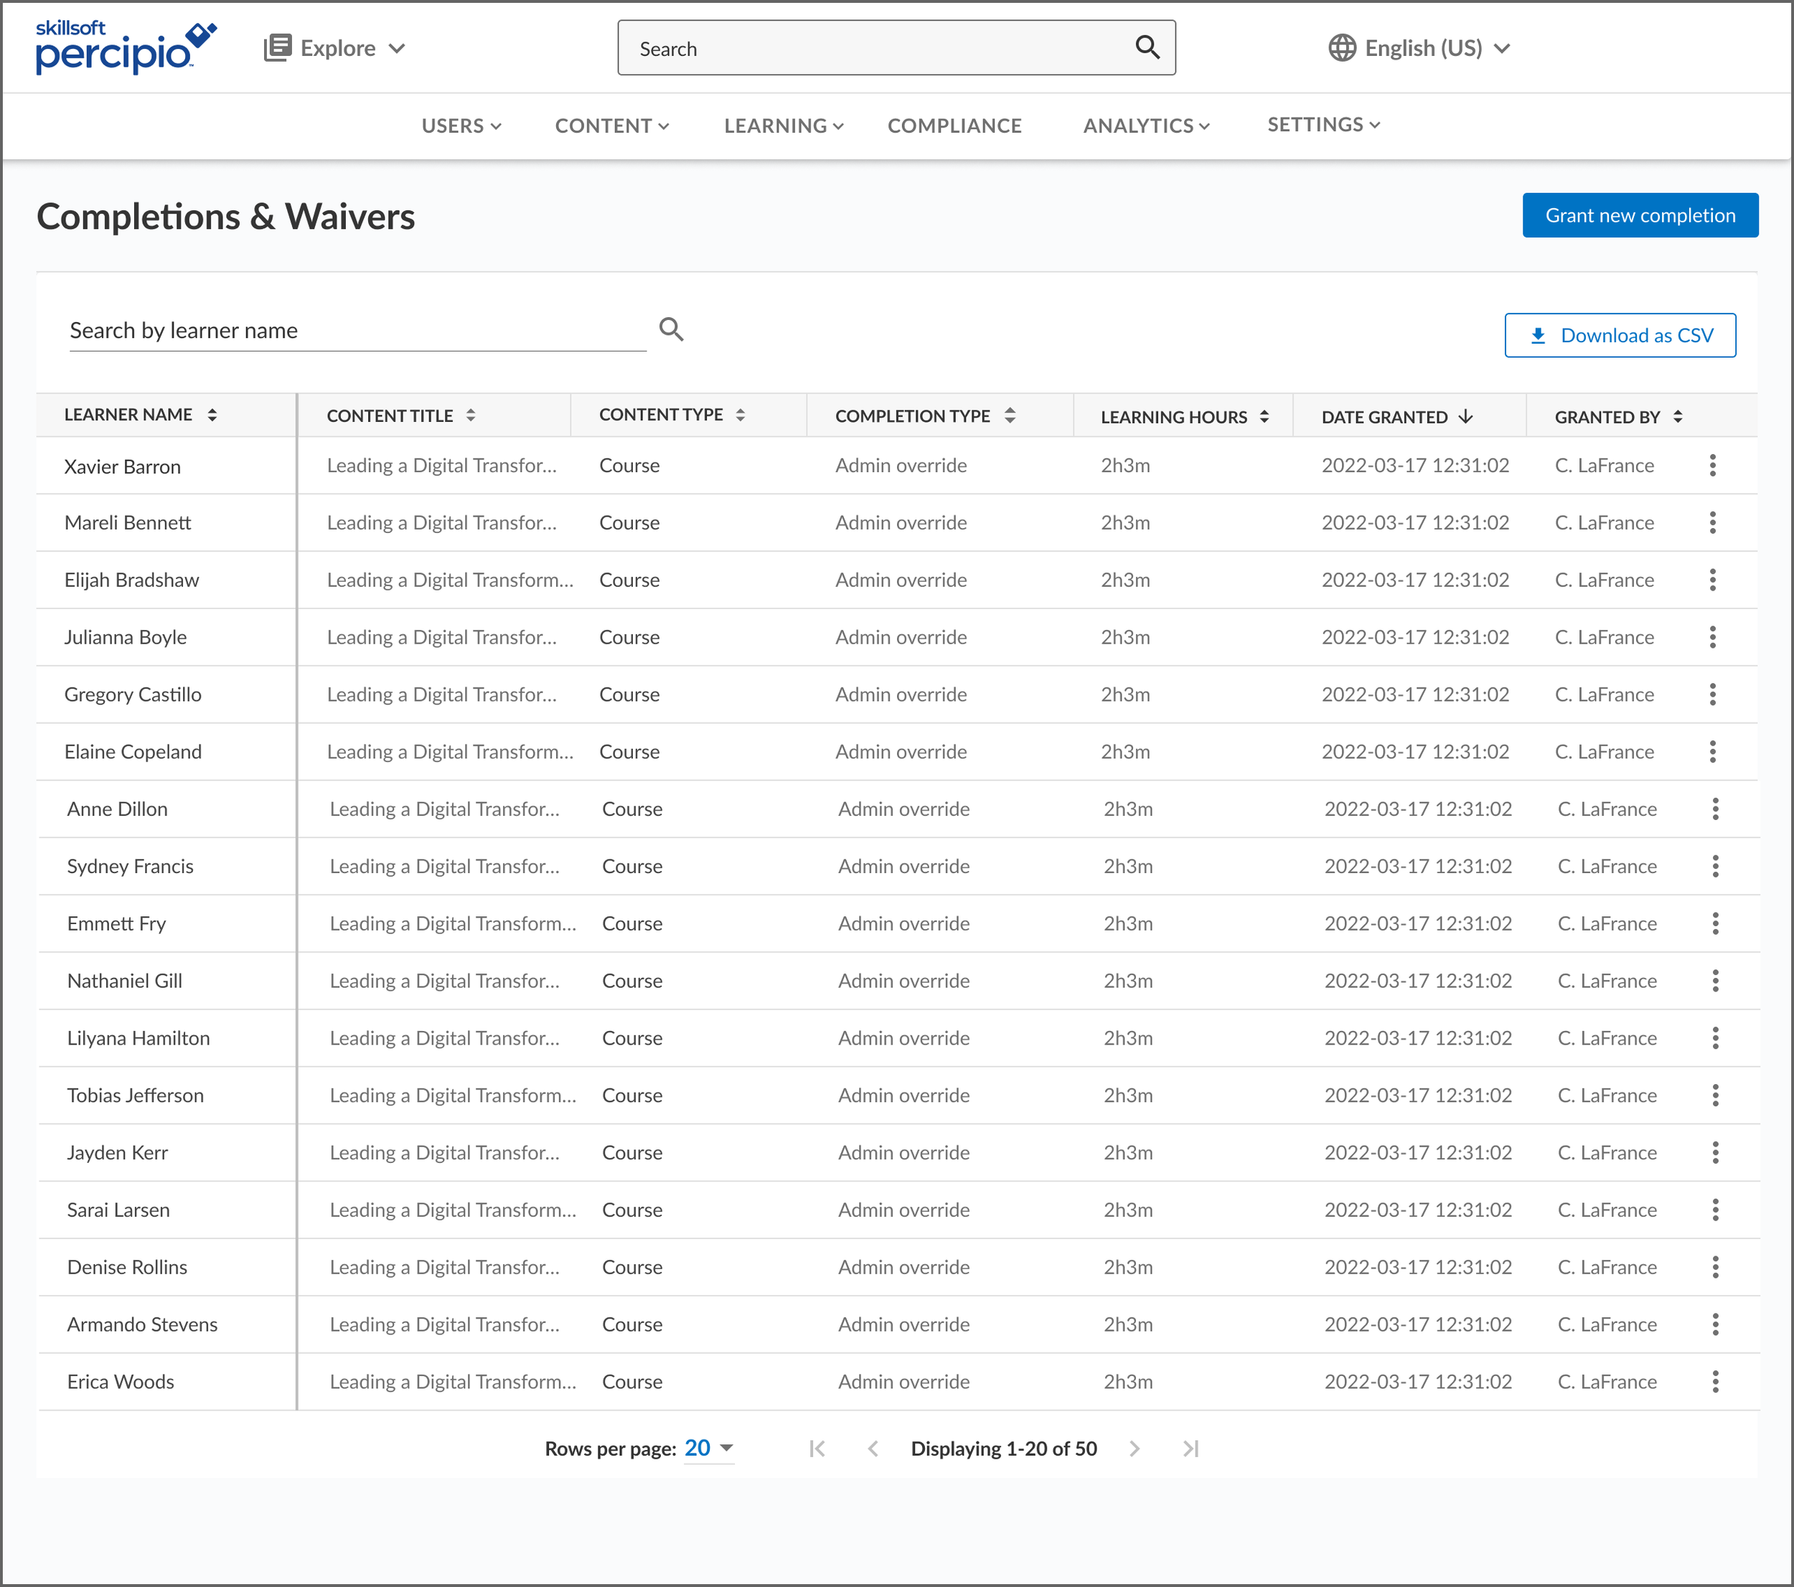Sort table by Learner Name column

point(212,415)
